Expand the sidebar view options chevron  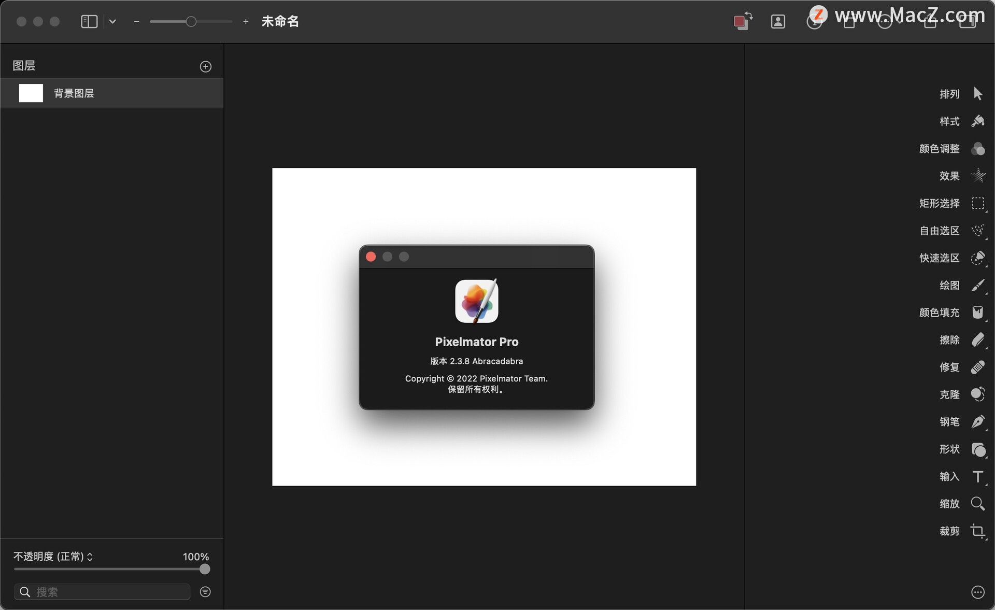(x=112, y=21)
